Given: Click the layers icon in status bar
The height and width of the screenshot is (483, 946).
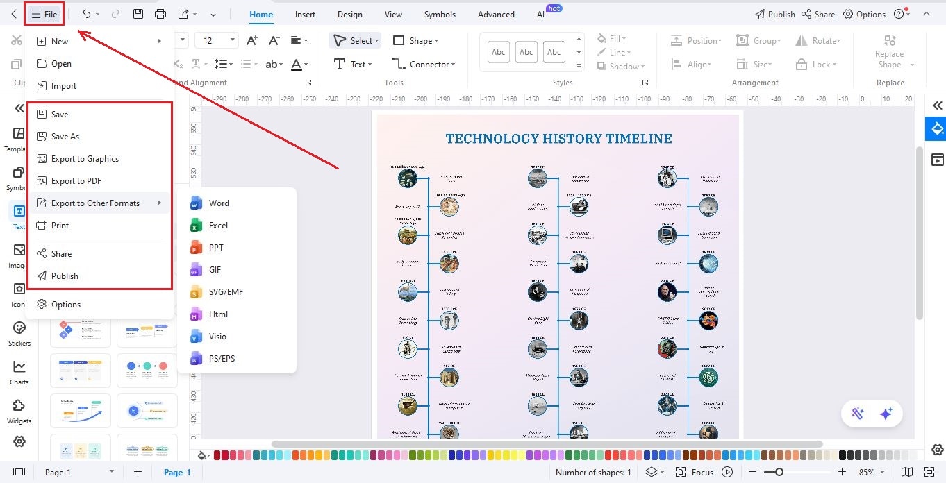Looking at the screenshot, I should click(651, 472).
